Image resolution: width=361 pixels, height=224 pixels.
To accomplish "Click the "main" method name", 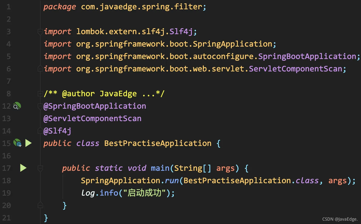I will (160, 168).
